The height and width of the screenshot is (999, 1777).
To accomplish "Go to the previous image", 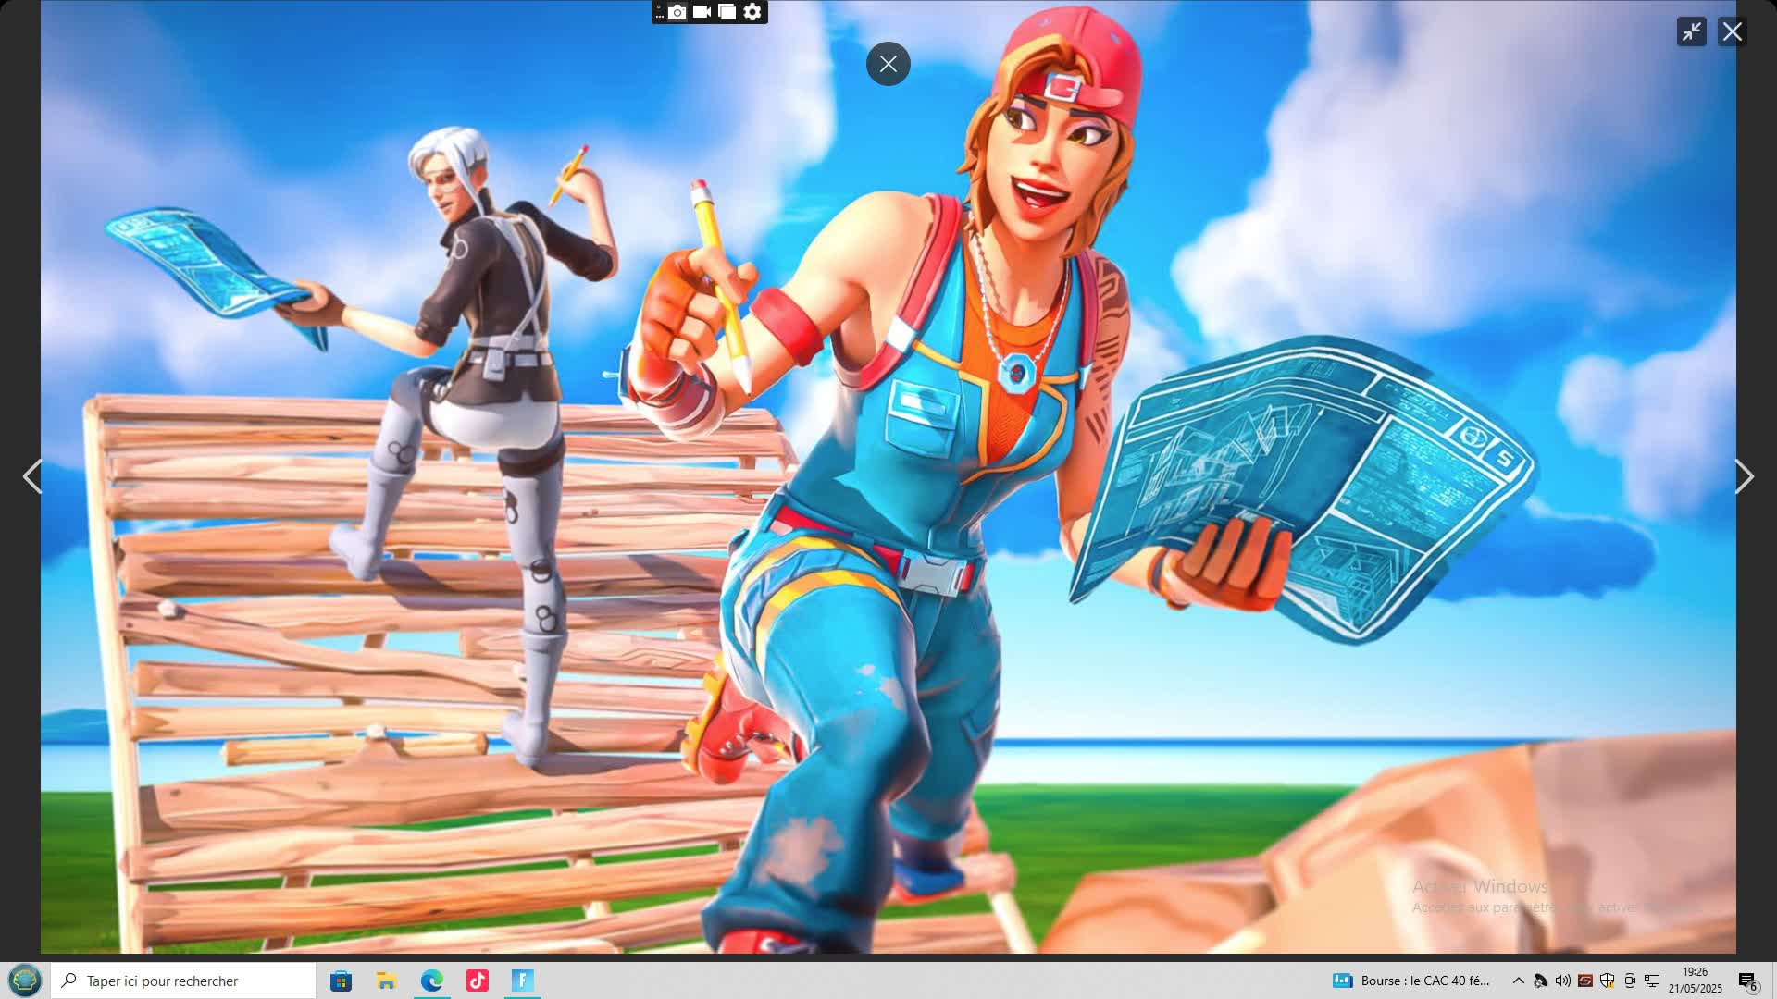I will (32, 476).
